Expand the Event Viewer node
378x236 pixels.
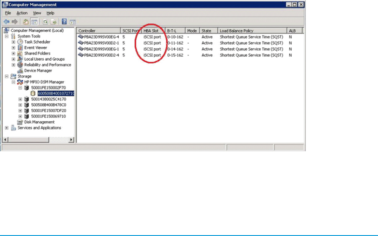point(14,47)
